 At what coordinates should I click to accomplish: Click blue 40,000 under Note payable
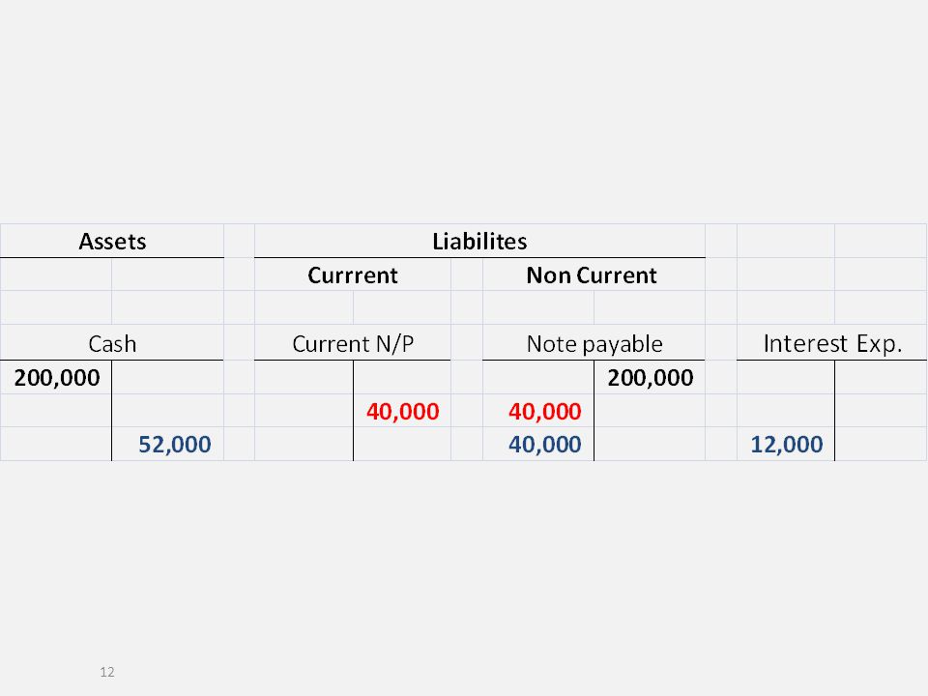(545, 444)
